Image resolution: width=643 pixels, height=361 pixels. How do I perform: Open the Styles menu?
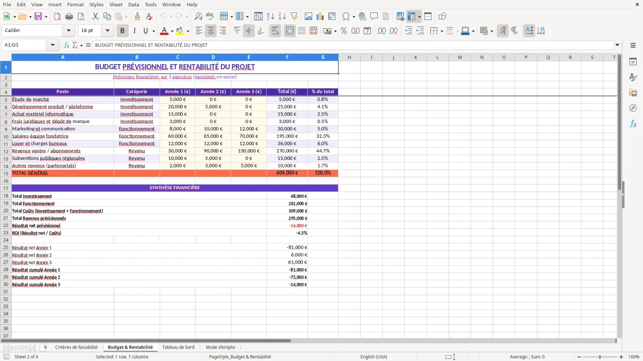pyautogui.click(x=96, y=4)
